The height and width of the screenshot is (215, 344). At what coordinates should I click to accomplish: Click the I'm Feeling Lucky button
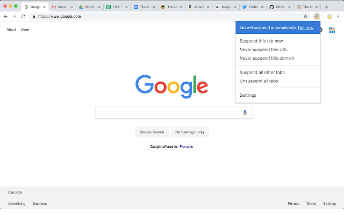coord(190,132)
